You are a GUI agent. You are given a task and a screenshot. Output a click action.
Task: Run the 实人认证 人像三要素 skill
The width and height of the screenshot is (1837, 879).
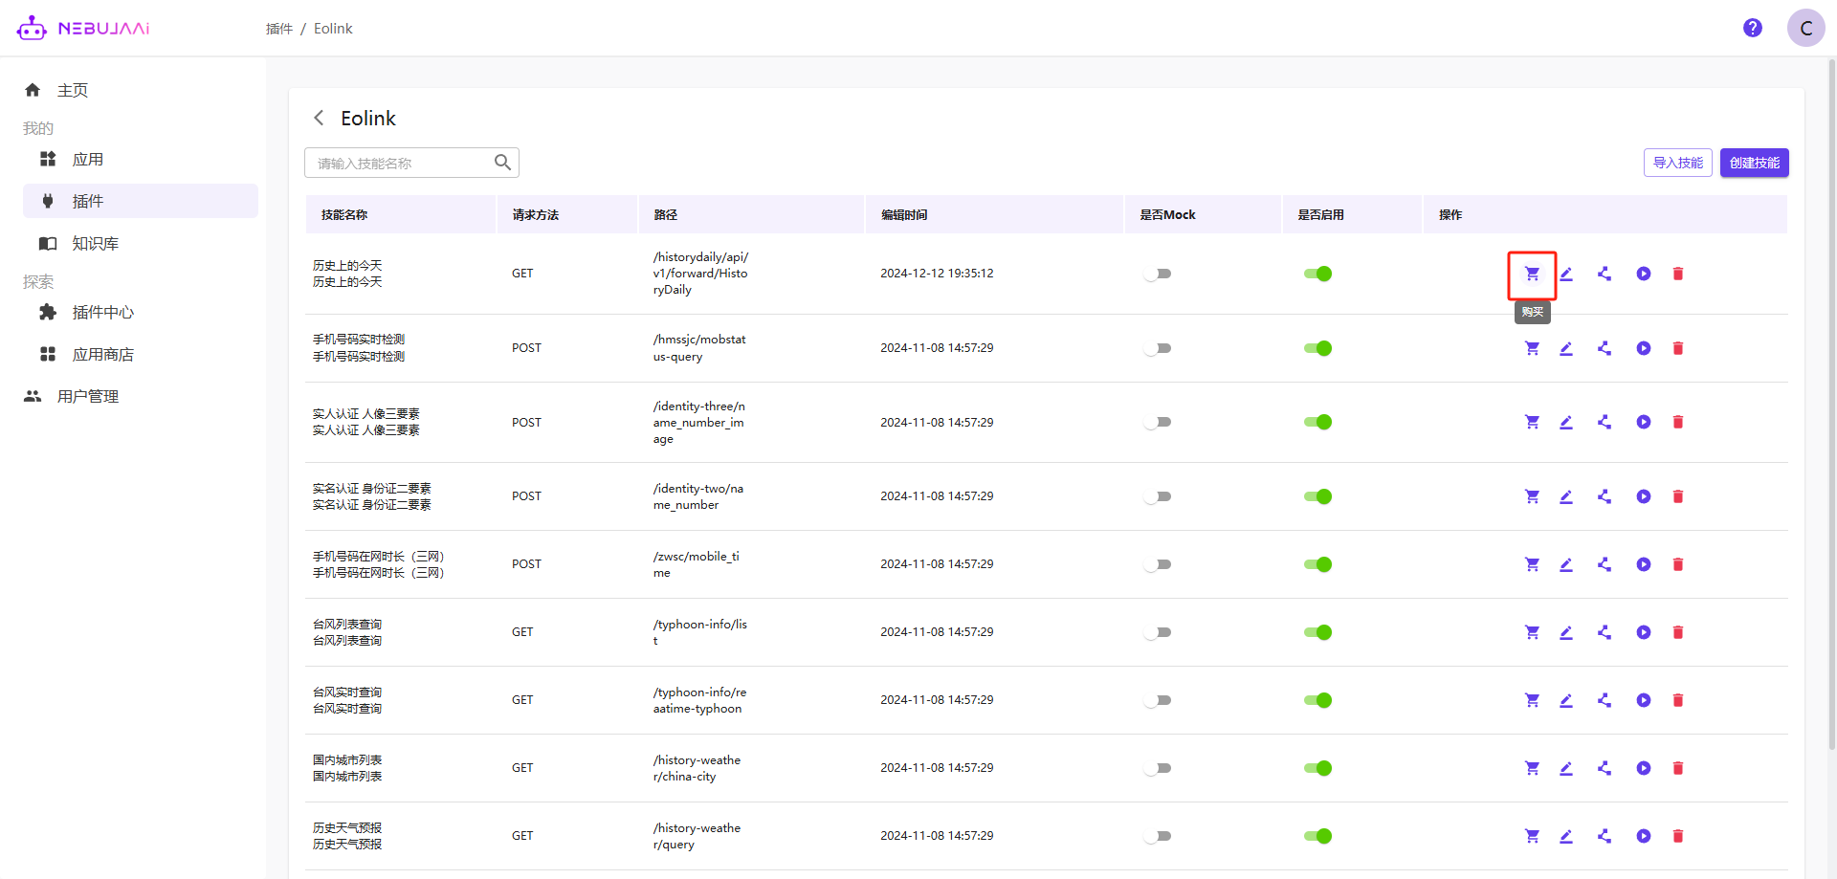point(1644,422)
